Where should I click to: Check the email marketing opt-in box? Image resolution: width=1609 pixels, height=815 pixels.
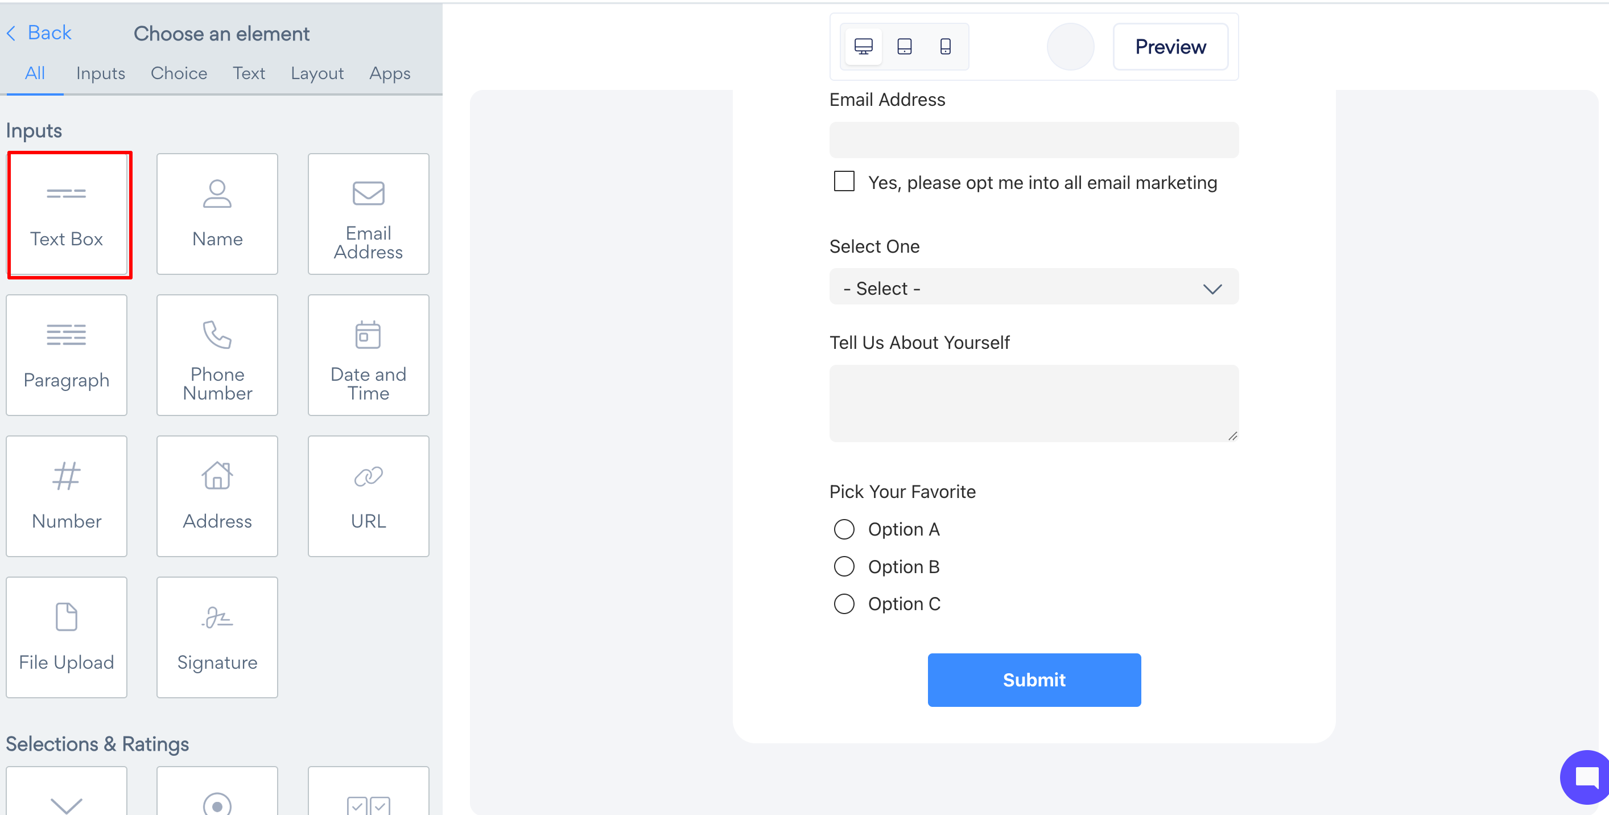(x=844, y=182)
